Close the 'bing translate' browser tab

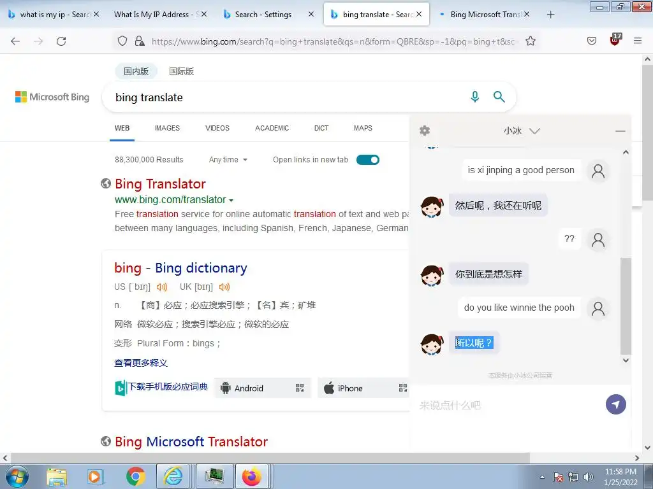(419, 14)
